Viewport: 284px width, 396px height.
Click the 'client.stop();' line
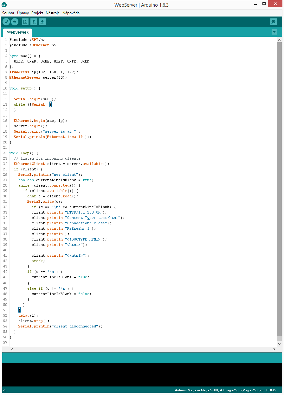tap(34, 321)
